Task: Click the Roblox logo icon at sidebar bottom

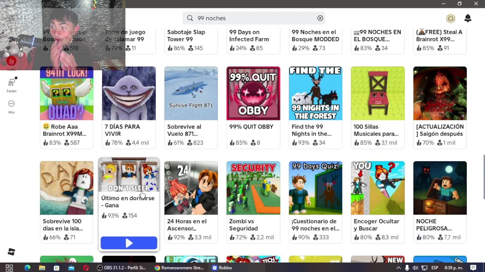Action: coord(11,252)
